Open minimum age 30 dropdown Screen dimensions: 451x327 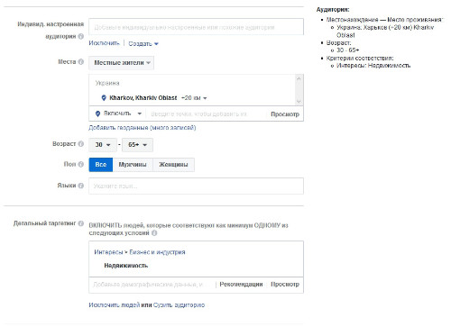click(103, 145)
